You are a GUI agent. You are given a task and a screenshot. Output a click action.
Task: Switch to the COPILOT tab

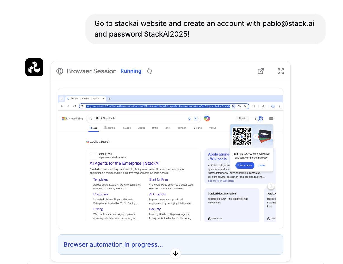click(182, 128)
